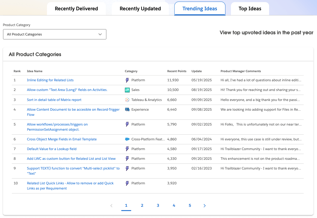Image resolution: width=317 pixels, height=218 pixels.
Task: Open the Product Category dropdown
Action: pyautogui.click(x=55, y=34)
